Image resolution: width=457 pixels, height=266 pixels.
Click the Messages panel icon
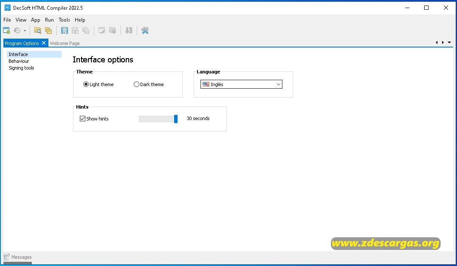coord(6,257)
